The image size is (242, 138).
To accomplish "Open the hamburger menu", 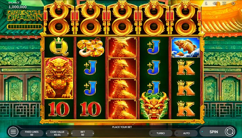I will pos(13,132).
